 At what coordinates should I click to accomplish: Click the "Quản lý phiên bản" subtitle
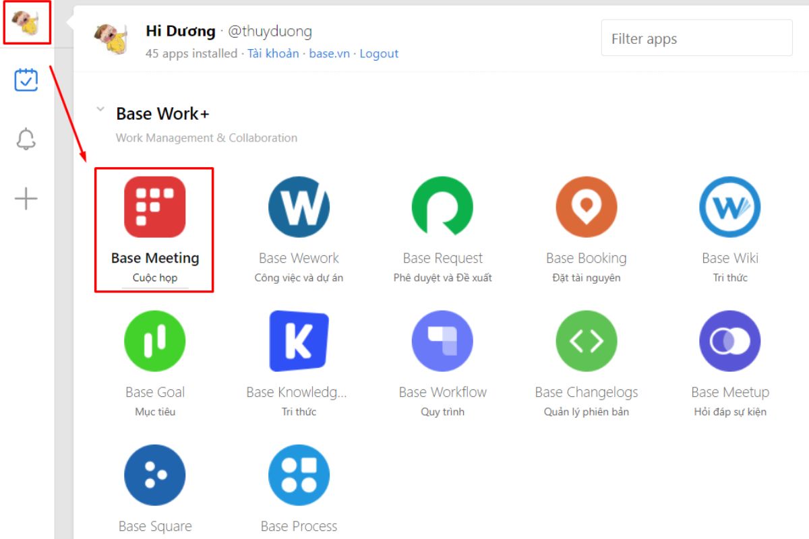click(x=587, y=412)
